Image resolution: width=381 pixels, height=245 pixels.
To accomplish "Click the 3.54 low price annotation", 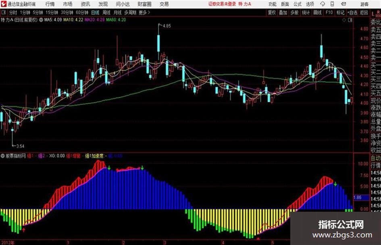I will click(21, 146).
